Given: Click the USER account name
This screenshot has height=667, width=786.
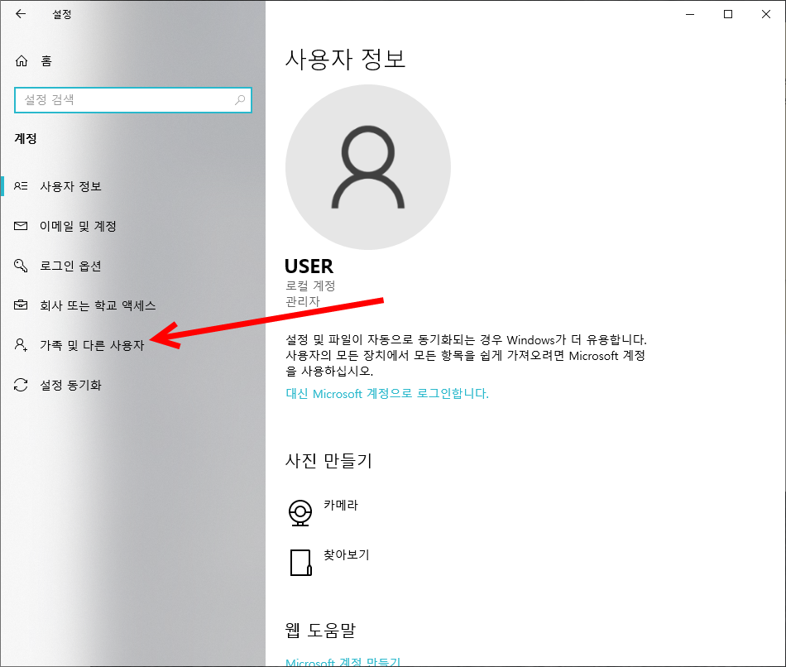Looking at the screenshot, I should tap(309, 266).
